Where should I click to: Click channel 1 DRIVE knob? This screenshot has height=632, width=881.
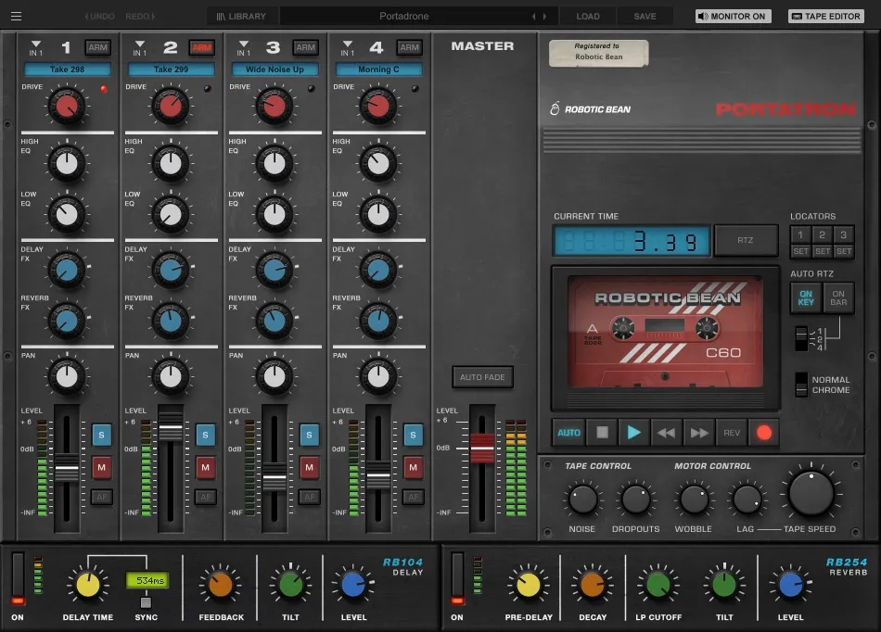tap(67, 106)
